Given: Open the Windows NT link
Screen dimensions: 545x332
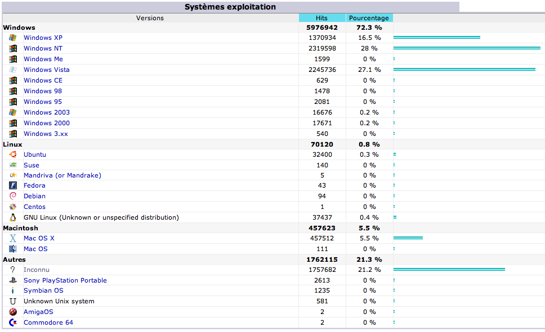Looking at the screenshot, I should pos(43,48).
